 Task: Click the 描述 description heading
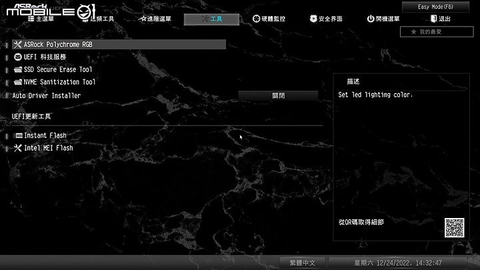pyautogui.click(x=353, y=81)
